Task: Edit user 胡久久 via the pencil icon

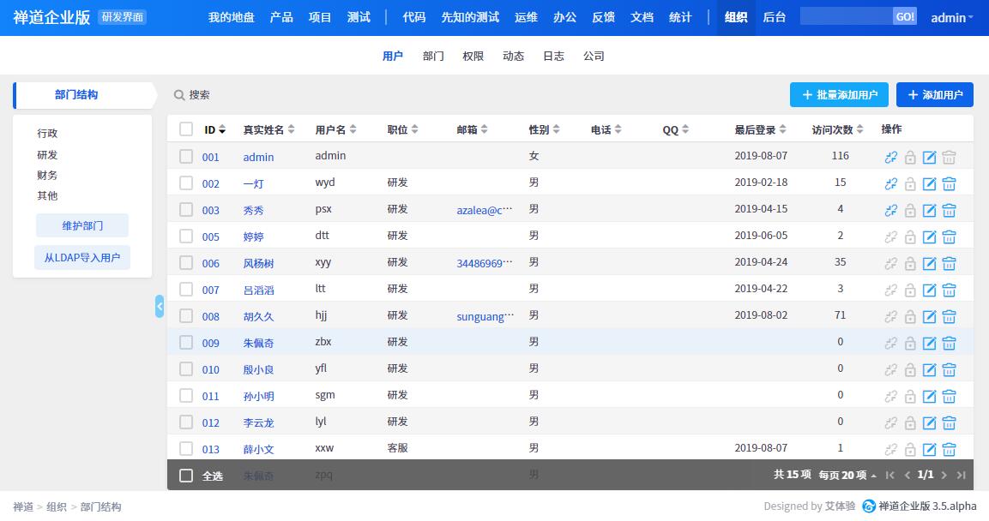Action: pyautogui.click(x=929, y=316)
